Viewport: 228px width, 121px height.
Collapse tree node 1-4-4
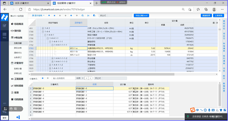43,32
